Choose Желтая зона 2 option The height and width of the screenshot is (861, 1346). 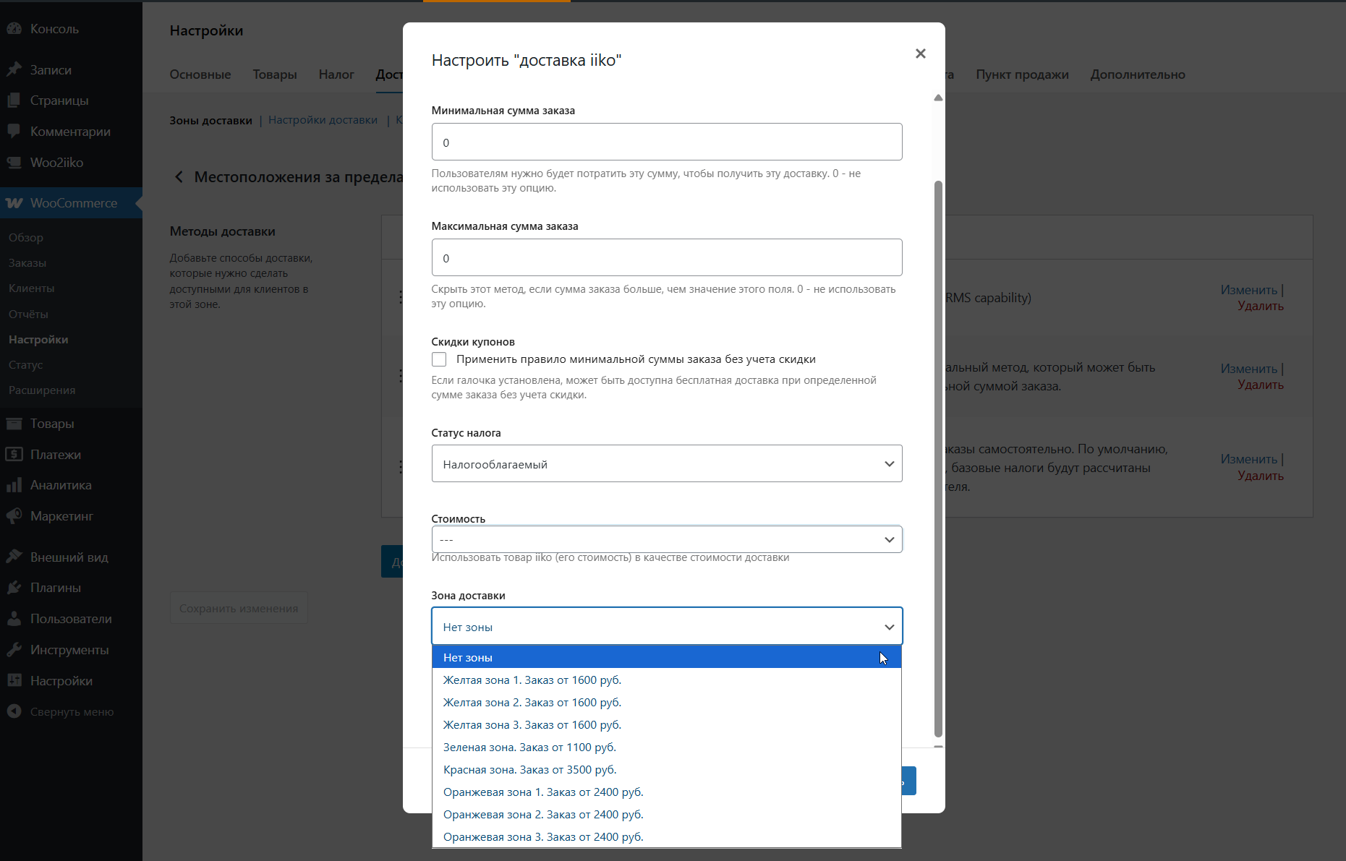(x=666, y=702)
